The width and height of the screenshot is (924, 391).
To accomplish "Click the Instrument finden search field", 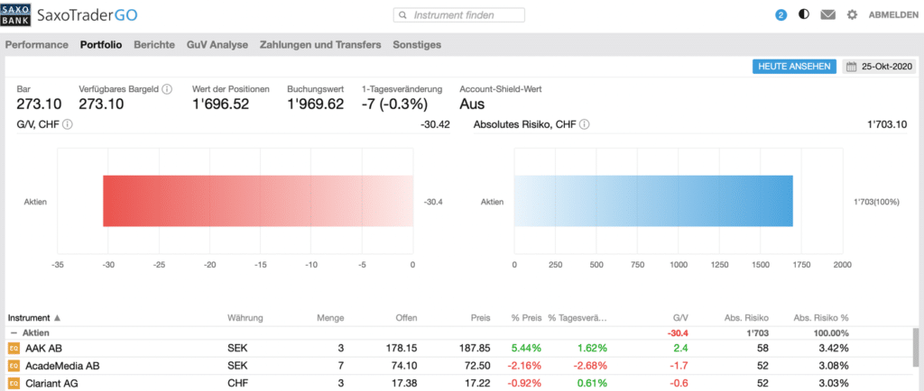I will point(460,15).
